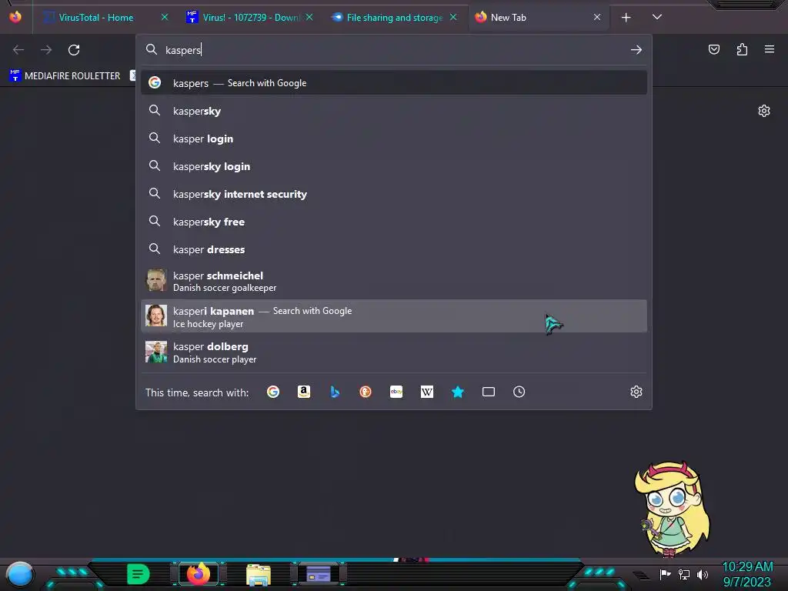This screenshot has width=788, height=591.
Task: Open the Start orb on taskbar
Action: point(20,574)
